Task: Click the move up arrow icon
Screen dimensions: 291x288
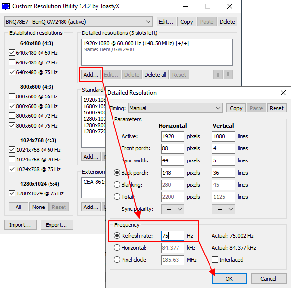Action: click(218, 75)
